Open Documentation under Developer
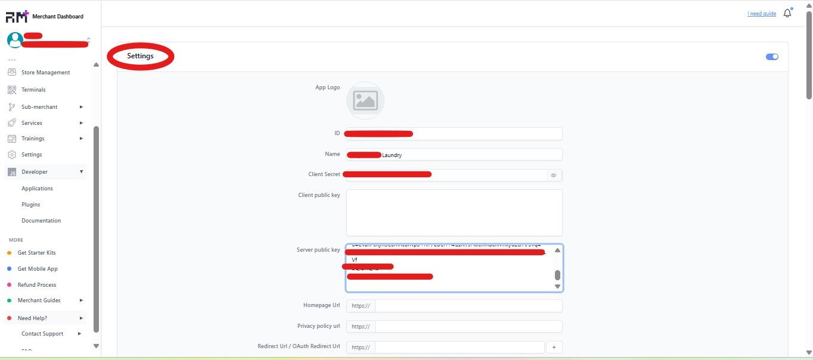 41,220
